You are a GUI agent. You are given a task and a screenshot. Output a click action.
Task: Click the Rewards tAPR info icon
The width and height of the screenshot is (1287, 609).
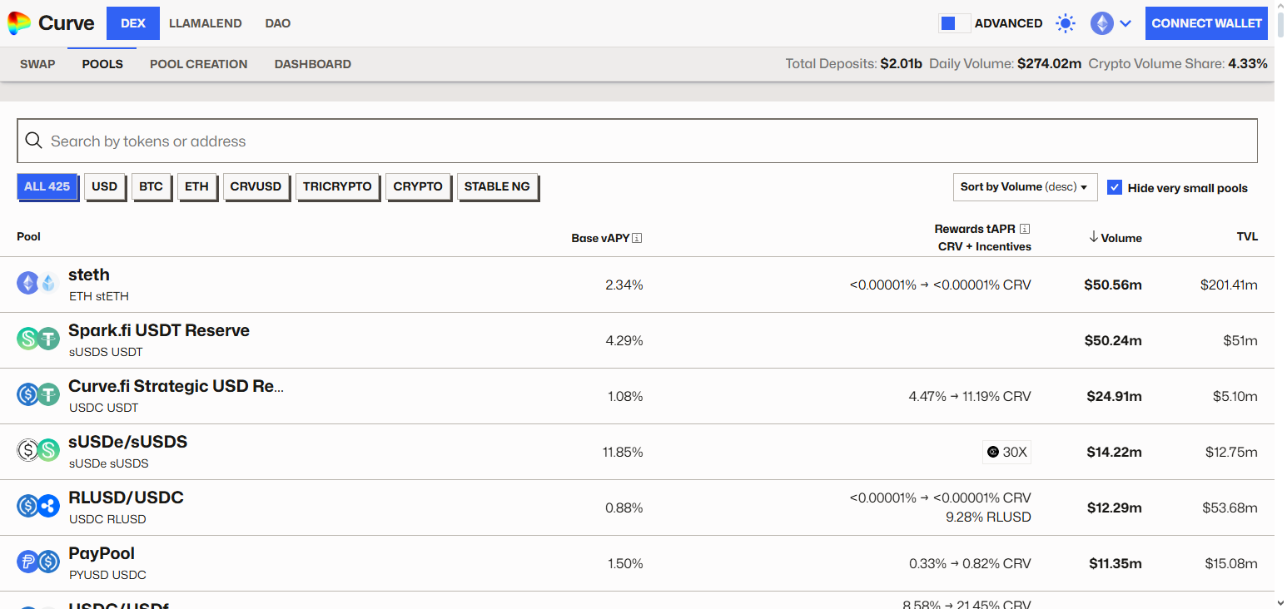(x=1025, y=229)
